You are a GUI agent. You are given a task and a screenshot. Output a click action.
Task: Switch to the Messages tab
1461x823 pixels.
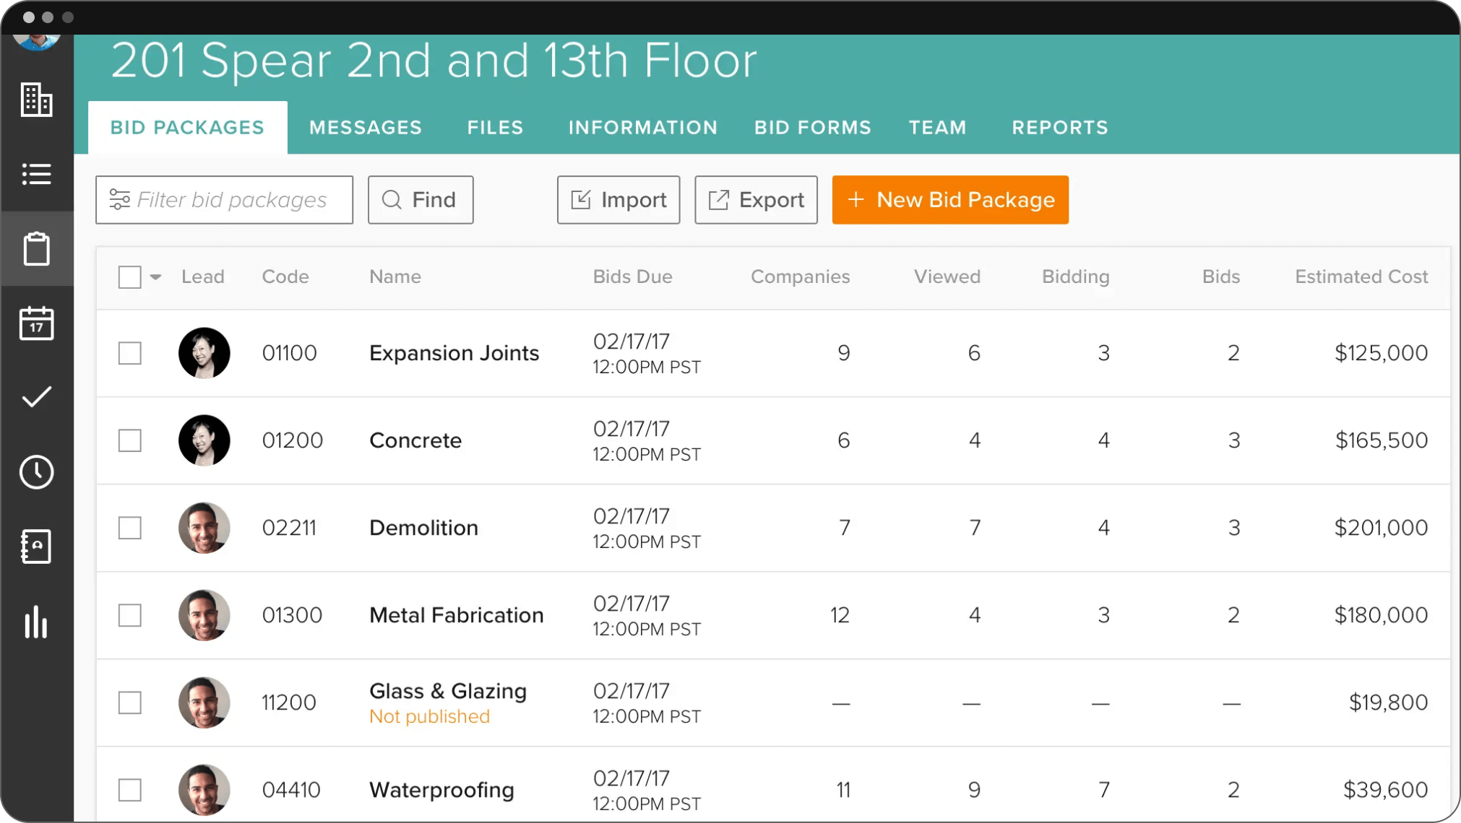point(366,128)
